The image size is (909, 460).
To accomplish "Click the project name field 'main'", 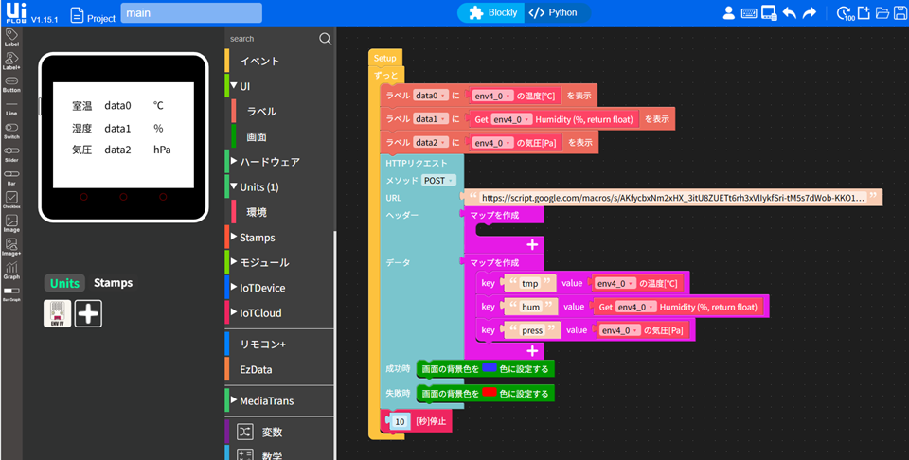I will pyautogui.click(x=191, y=13).
